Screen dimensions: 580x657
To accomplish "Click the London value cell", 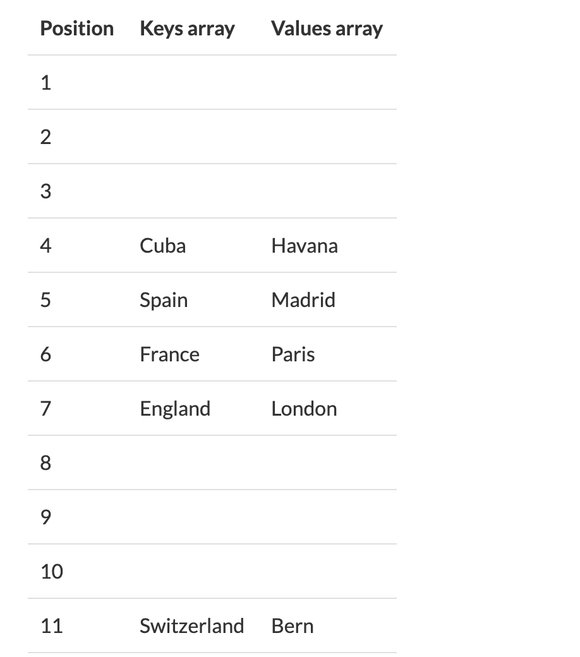I will [x=305, y=409].
